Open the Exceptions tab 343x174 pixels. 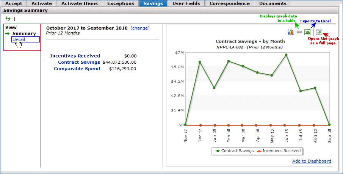click(x=121, y=3)
